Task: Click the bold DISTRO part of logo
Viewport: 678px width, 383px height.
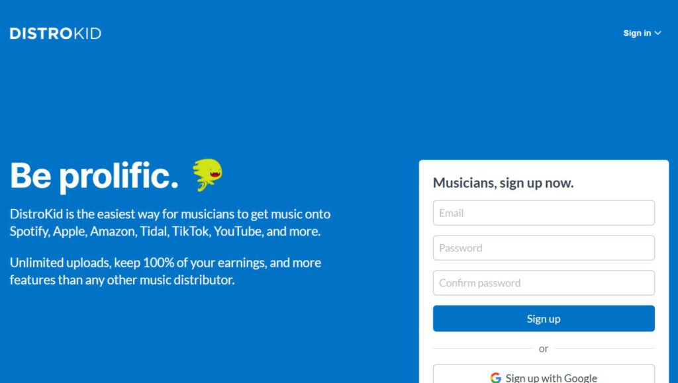Action: (40, 33)
